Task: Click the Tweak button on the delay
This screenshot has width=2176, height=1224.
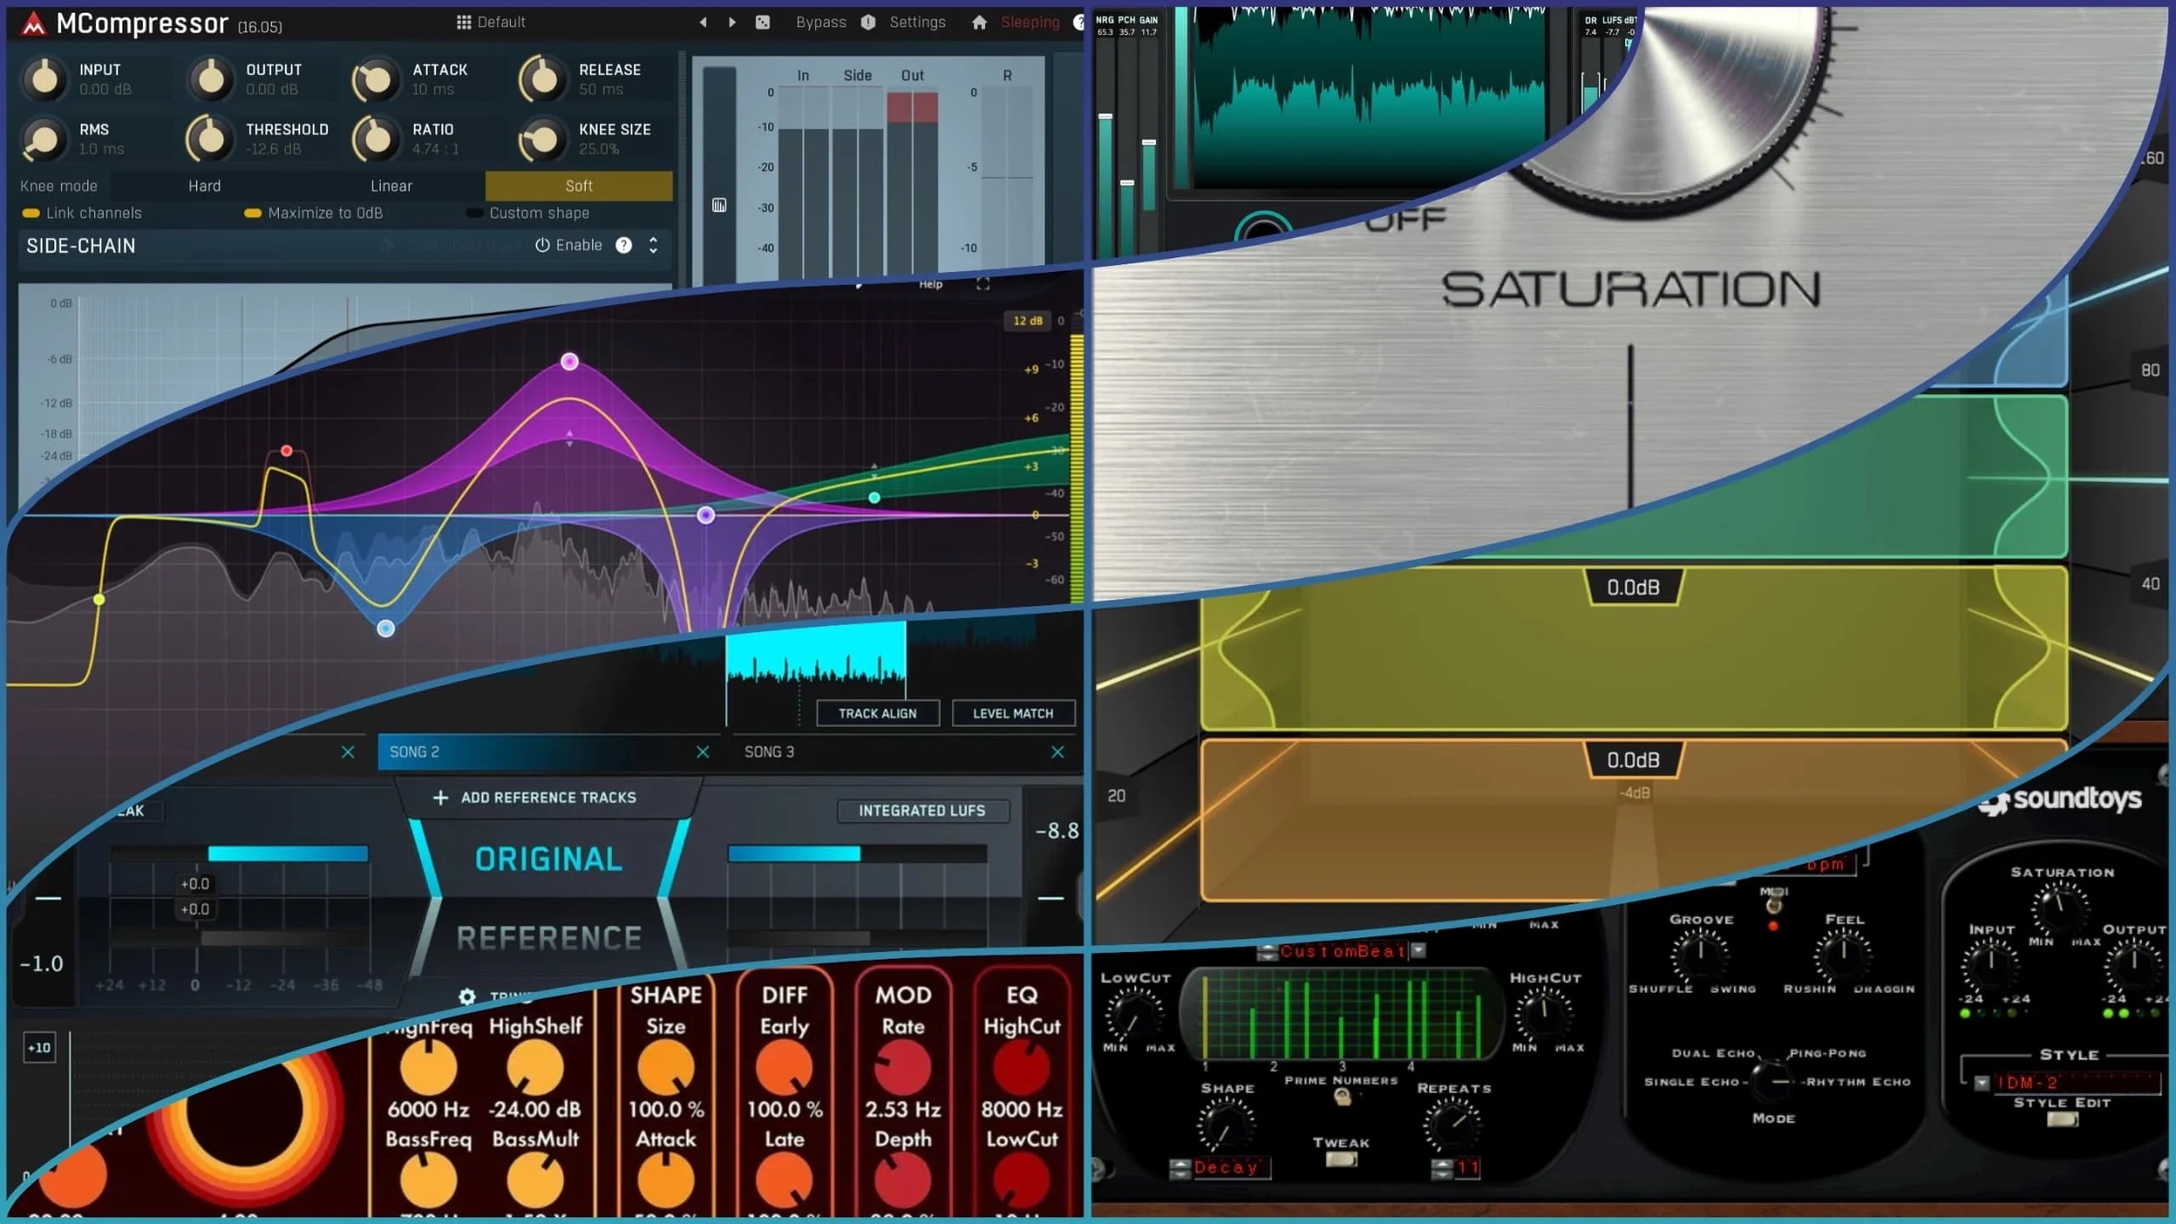Action: coord(1341,1159)
